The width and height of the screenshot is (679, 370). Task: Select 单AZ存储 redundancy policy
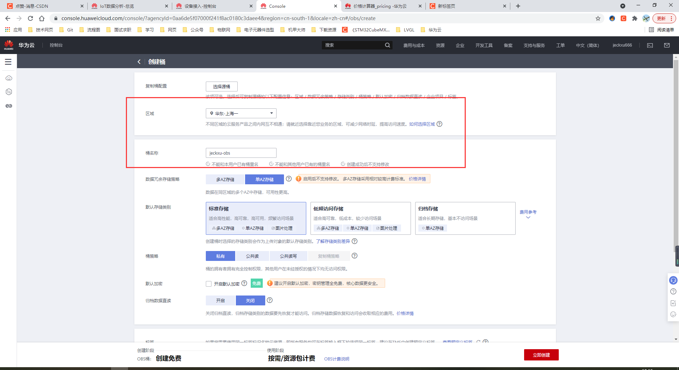point(265,179)
